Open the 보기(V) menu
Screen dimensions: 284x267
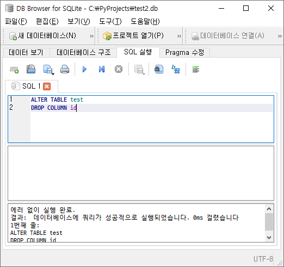[79, 21]
